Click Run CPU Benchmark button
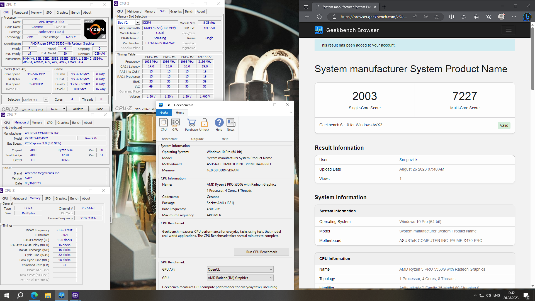This screenshot has width=535, height=301. click(261, 252)
